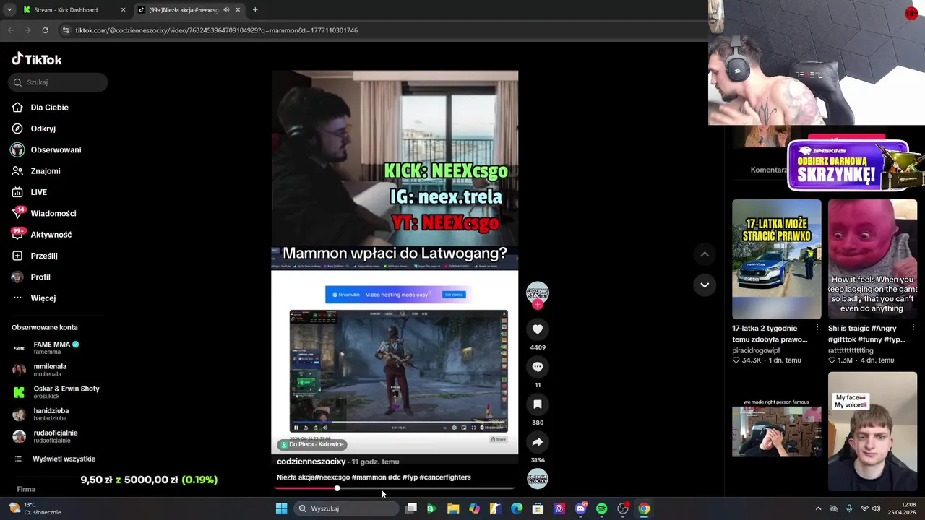Open codzienneszocixy username link

pos(311,461)
